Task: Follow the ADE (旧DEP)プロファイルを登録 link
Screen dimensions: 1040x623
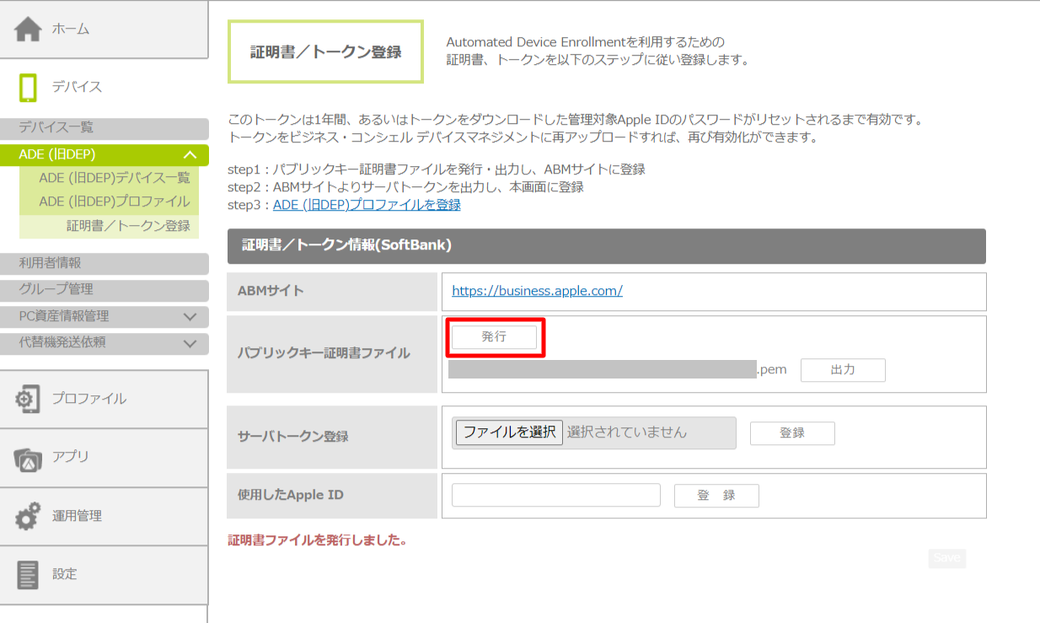Action: pos(367,205)
